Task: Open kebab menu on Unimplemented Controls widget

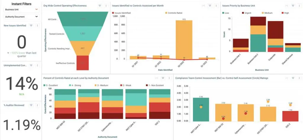Action: tap(37, 66)
